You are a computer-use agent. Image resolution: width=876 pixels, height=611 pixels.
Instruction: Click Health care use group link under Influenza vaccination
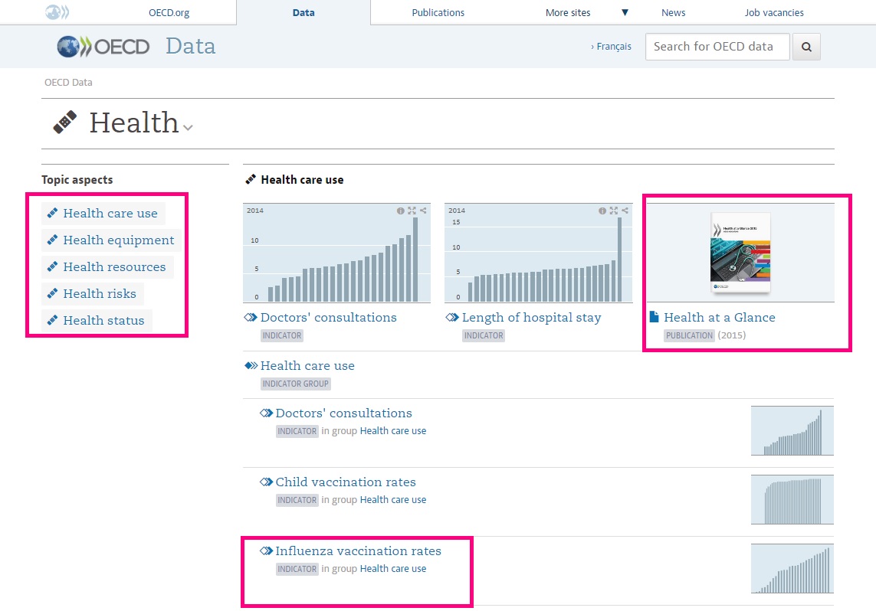point(392,569)
